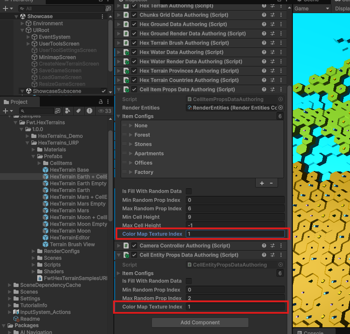Open help for Hex Terrain Countries Authoring
This screenshot has width=350, height=334.
click(x=264, y=80)
